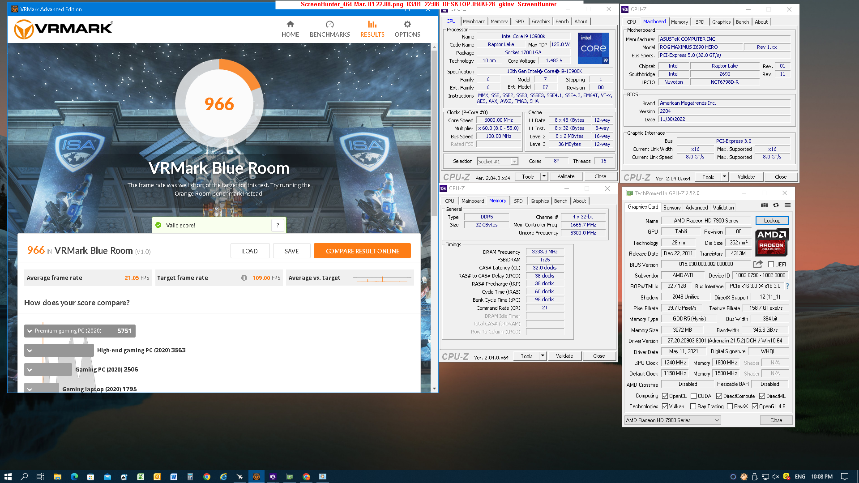
Task: Click the Intel Core i9 logo in CPU-Z
Action: (x=593, y=48)
